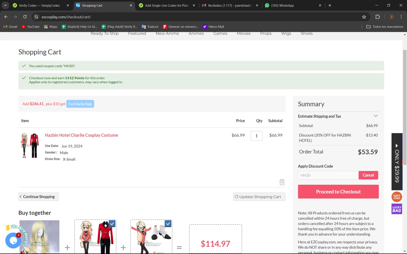This screenshot has width=407, height=254.
Task: Open Animes menu
Action: (x=196, y=33)
